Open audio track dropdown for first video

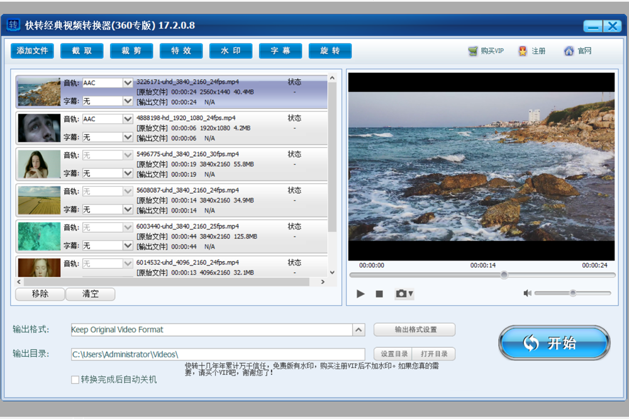coord(128,83)
